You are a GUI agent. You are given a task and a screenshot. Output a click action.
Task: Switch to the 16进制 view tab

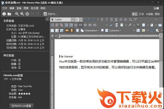[x=149, y=14]
